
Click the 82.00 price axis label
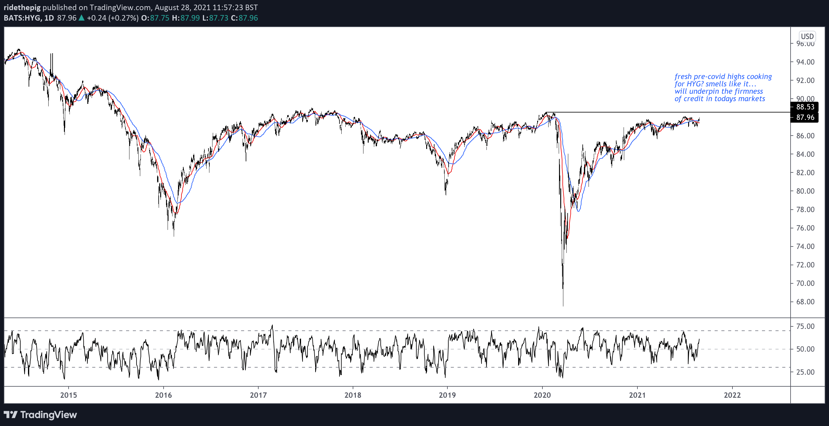[805, 173]
